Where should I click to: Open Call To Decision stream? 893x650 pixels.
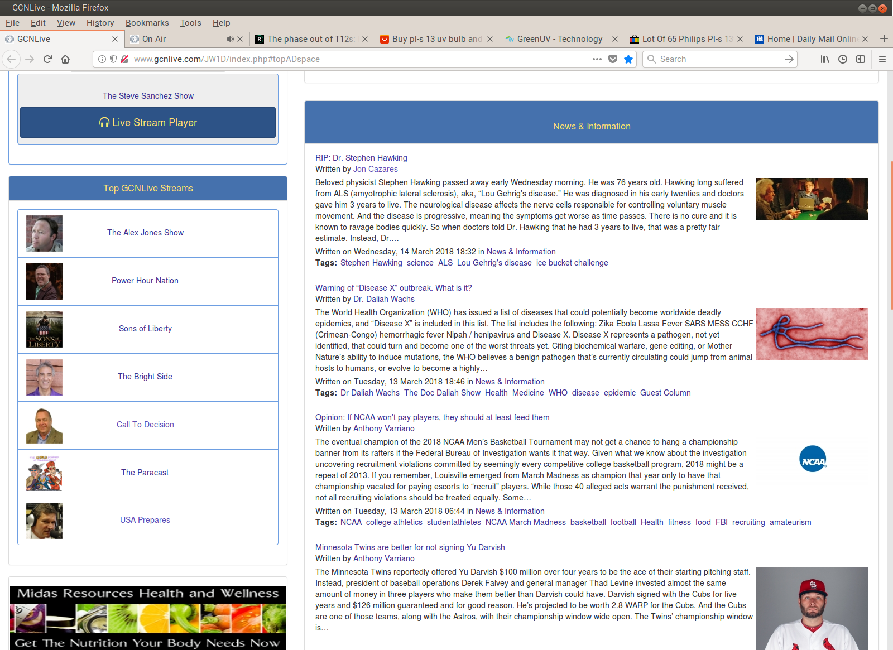click(145, 425)
